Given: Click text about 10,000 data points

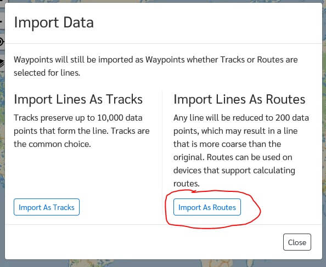Looking at the screenshot, I should click(81, 131).
